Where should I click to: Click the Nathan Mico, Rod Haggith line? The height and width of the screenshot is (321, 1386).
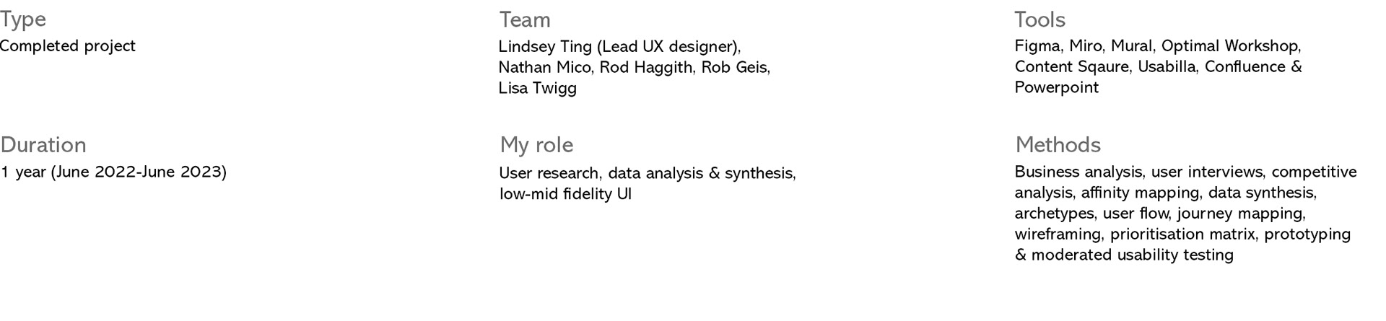(x=635, y=68)
